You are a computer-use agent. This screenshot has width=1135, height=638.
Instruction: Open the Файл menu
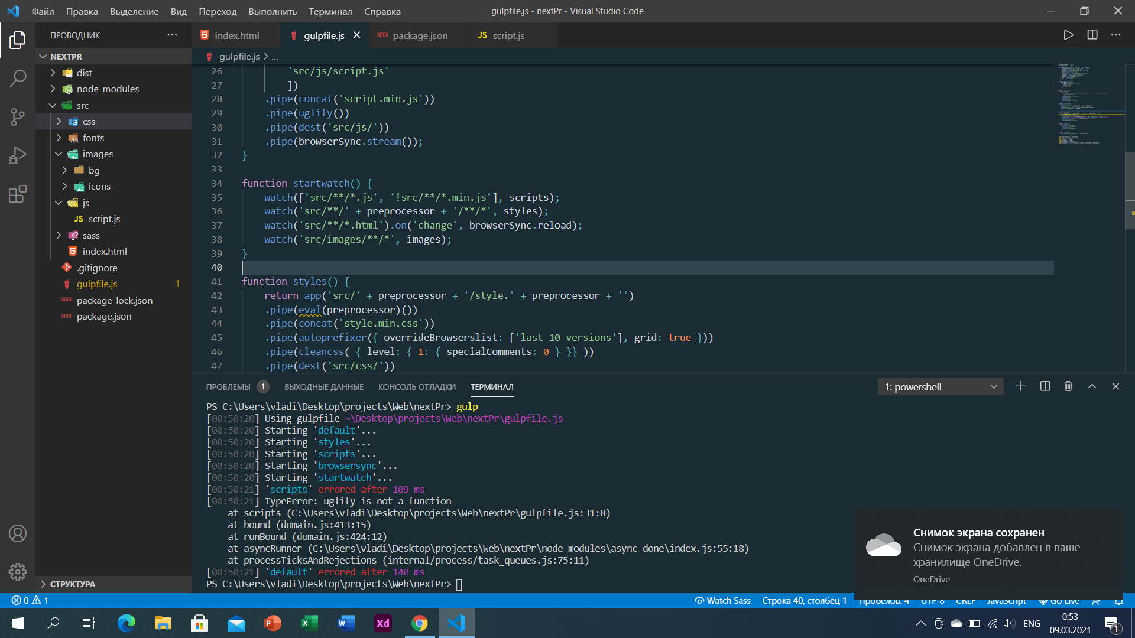click(x=43, y=11)
